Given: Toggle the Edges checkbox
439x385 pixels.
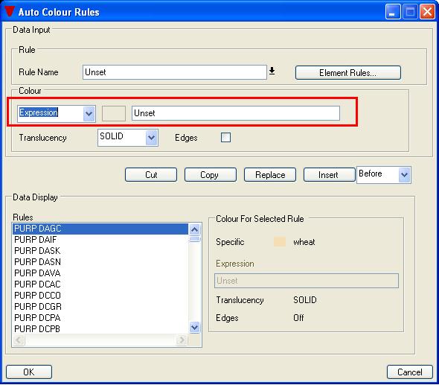Looking at the screenshot, I should click(x=225, y=137).
